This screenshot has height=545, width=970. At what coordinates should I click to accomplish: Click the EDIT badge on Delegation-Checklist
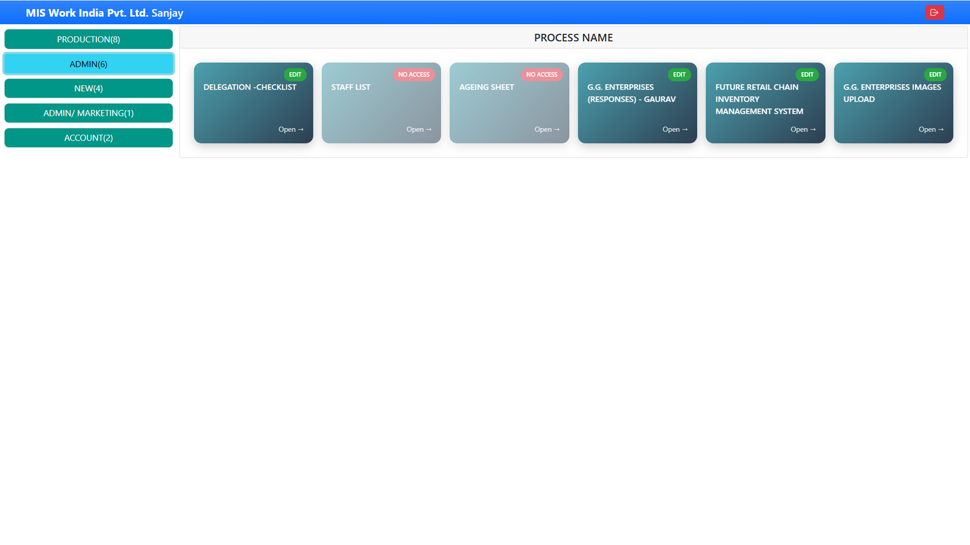(295, 74)
